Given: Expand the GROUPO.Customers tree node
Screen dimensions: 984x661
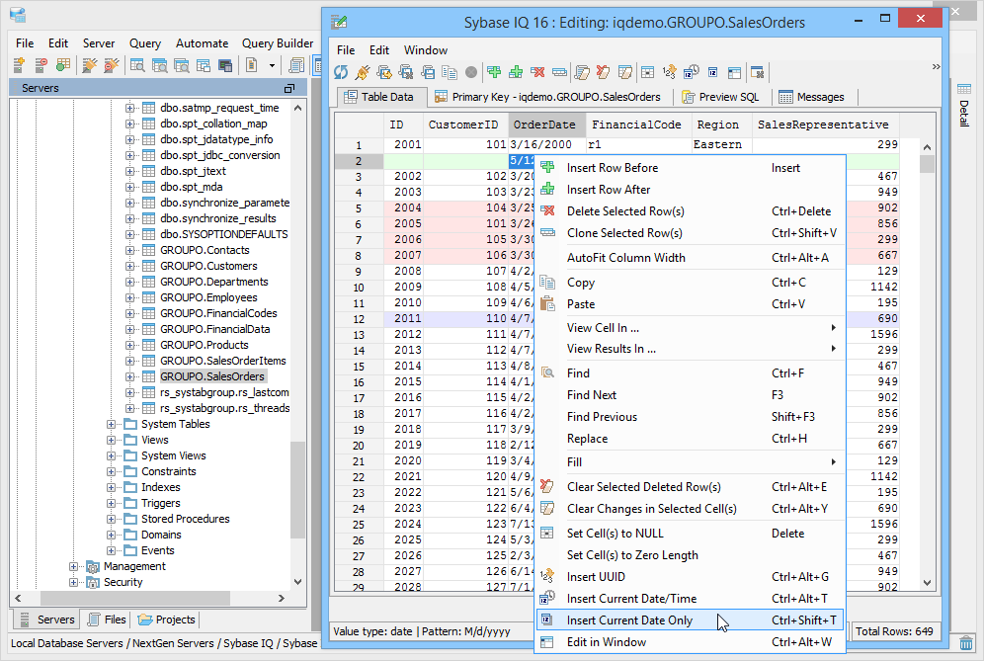Looking at the screenshot, I should (x=129, y=266).
